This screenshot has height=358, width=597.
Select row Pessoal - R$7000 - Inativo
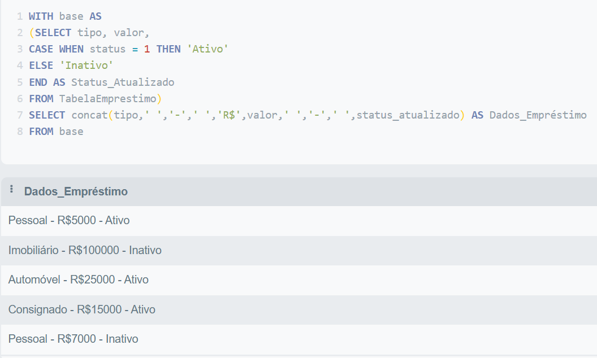[73, 339]
